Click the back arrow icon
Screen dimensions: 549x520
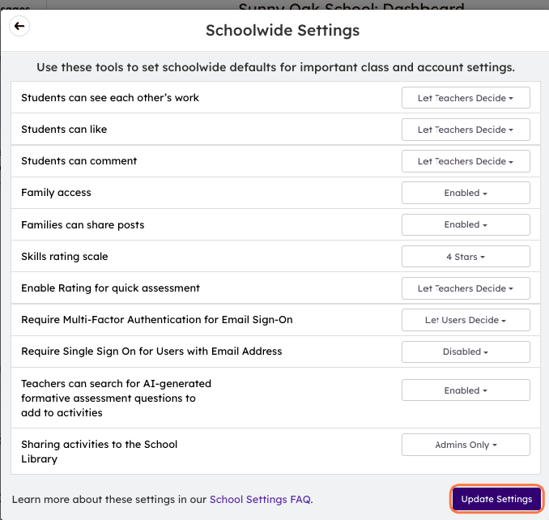pyautogui.click(x=19, y=27)
